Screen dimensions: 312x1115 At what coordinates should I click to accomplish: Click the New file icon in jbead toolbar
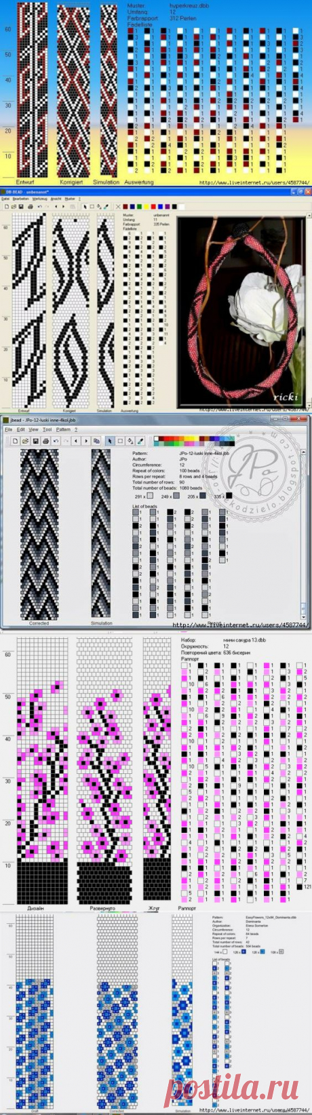point(16,441)
